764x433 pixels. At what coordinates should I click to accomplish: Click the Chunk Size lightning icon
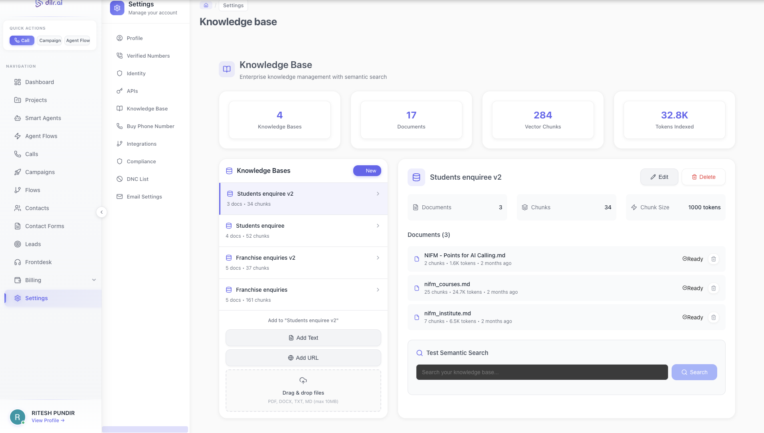(x=634, y=207)
